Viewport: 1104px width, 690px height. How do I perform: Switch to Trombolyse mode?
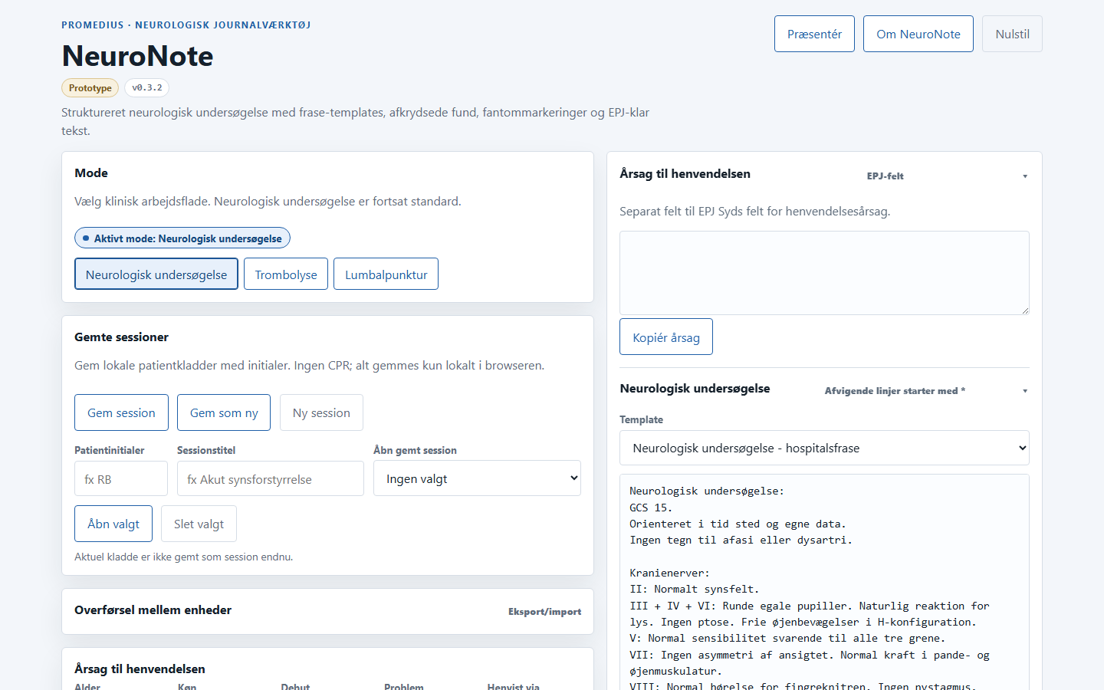click(x=286, y=274)
